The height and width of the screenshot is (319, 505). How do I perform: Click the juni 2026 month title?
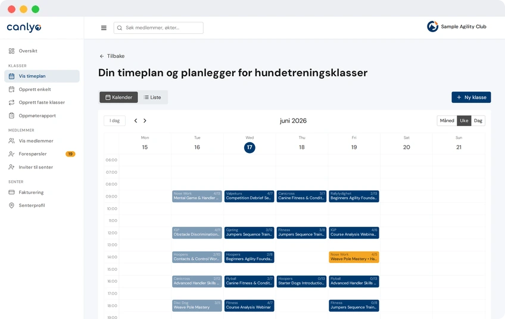point(293,121)
